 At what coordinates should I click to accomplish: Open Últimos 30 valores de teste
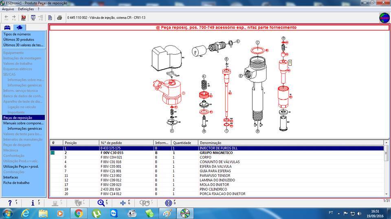tap(23, 45)
